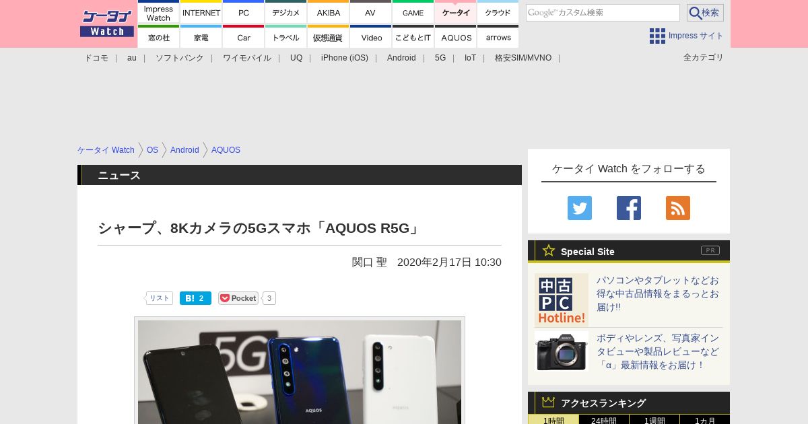Open Facebook follow icon
Image resolution: width=808 pixels, height=424 pixels.
[629, 208]
